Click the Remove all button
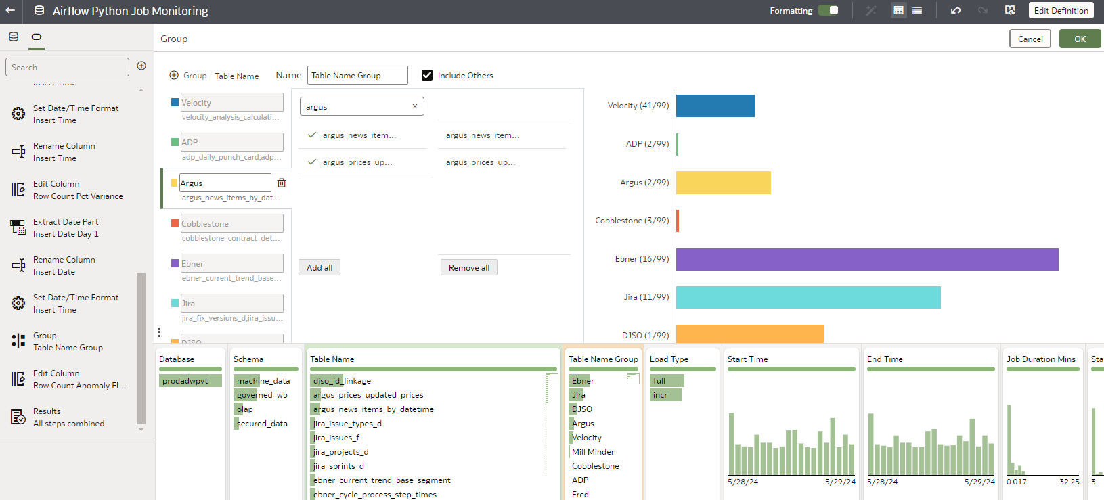1104x500 pixels. pyautogui.click(x=469, y=267)
